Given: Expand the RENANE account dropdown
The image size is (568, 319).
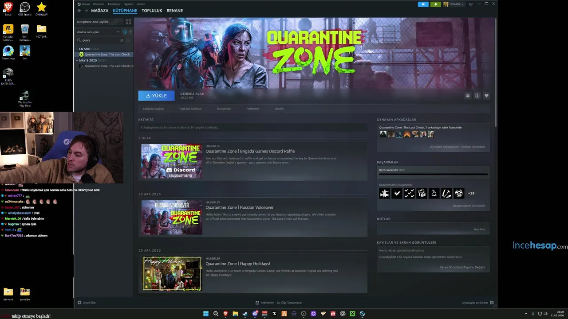Looking at the screenshot, I should 454,4.
